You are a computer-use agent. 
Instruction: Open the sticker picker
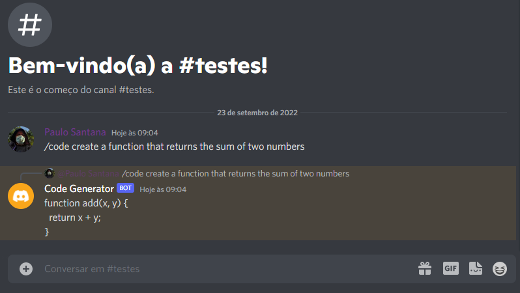click(476, 268)
